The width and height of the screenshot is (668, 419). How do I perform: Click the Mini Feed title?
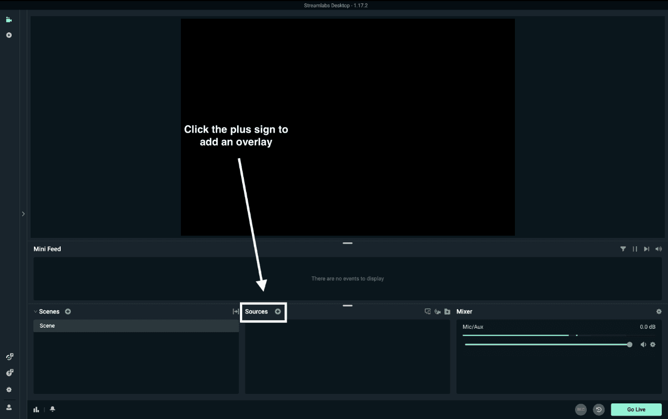(47, 249)
